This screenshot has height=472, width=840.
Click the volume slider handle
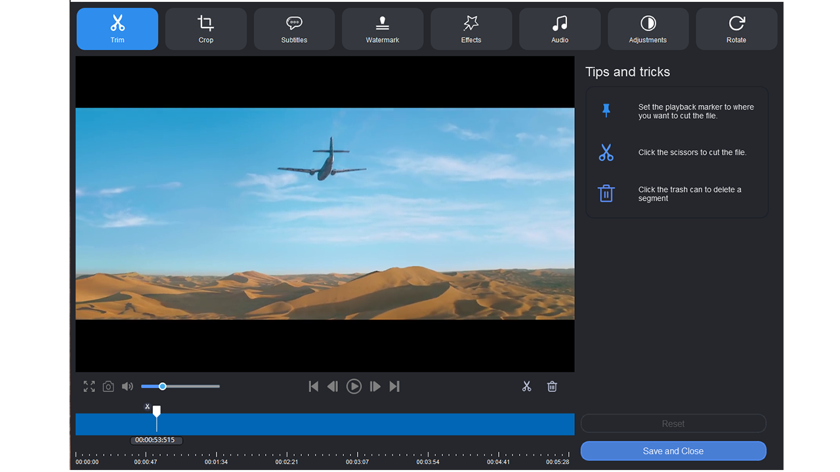tap(163, 387)
